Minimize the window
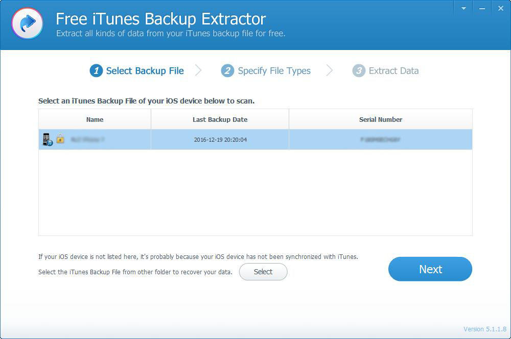Screen dimensions: 511x339 (482, 9)
